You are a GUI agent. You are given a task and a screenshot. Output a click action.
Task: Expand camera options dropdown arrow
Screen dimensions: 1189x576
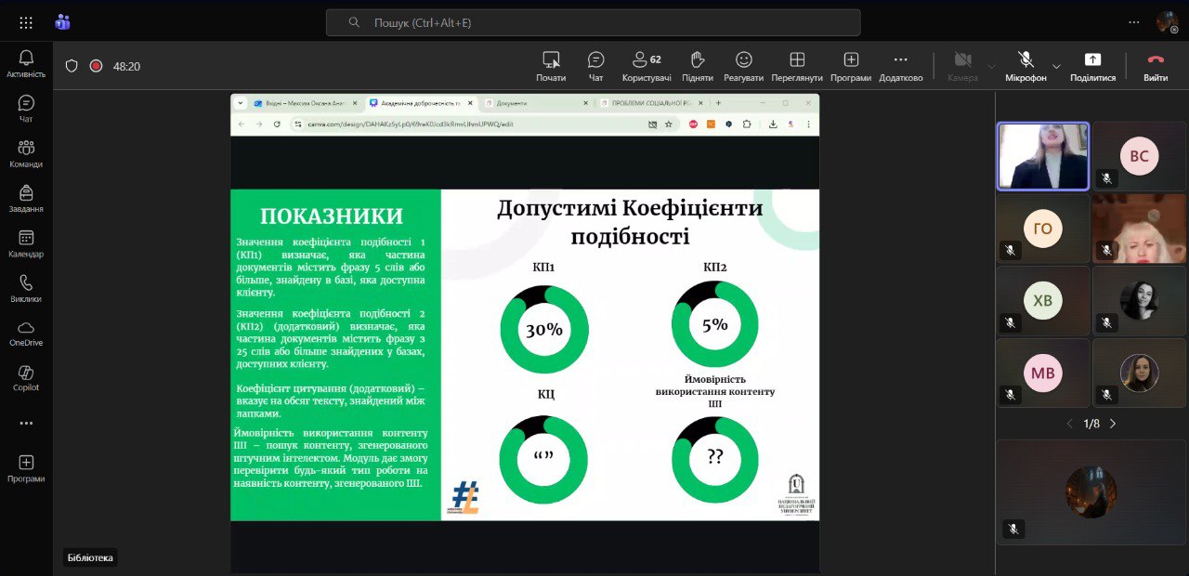click(991, 66)
